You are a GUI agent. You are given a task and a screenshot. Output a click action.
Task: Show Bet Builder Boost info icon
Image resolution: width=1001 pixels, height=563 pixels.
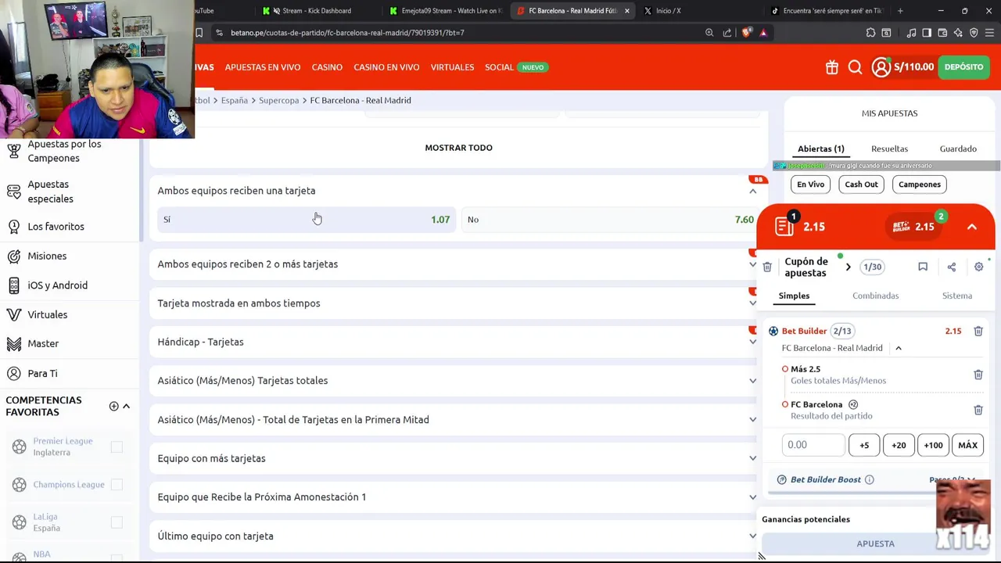click(870, 479)
